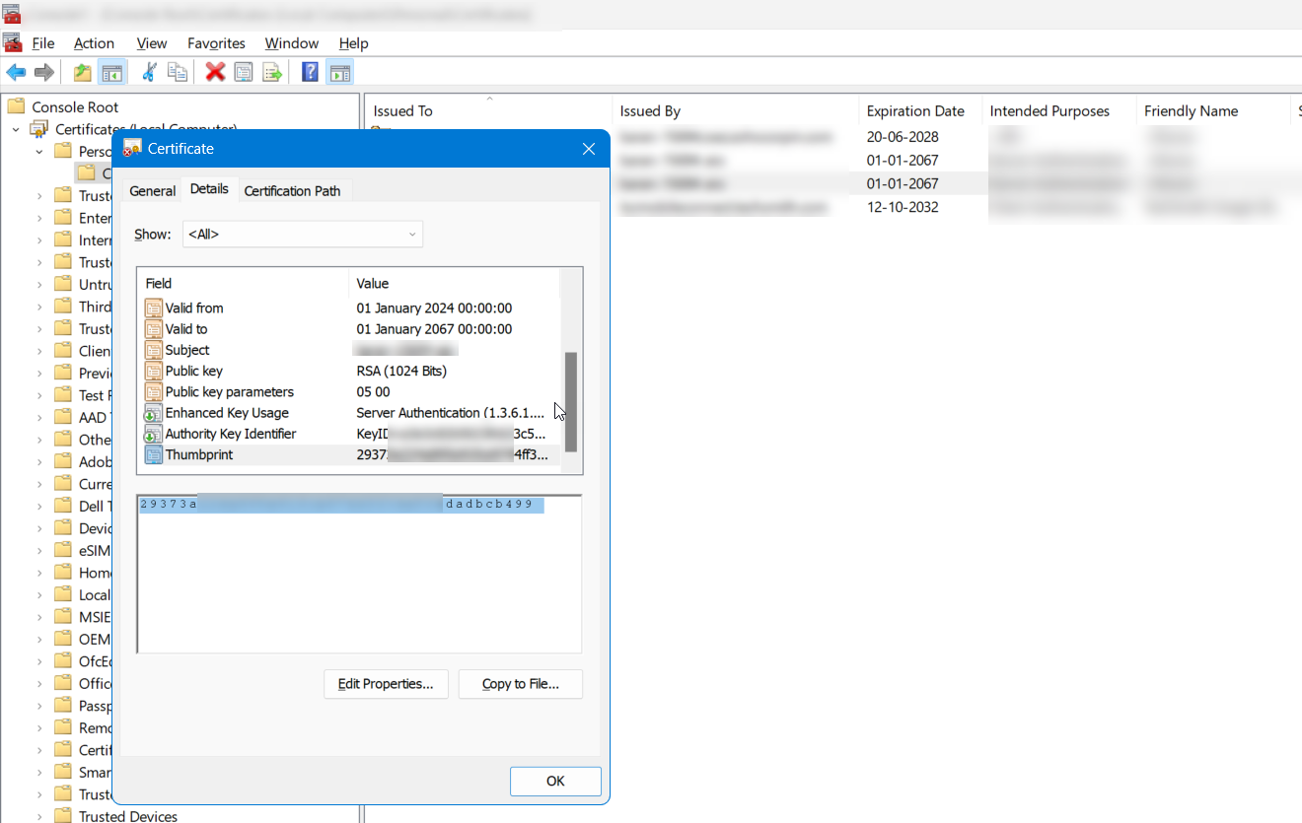Click the Copy to File... button

click(521, 684)
